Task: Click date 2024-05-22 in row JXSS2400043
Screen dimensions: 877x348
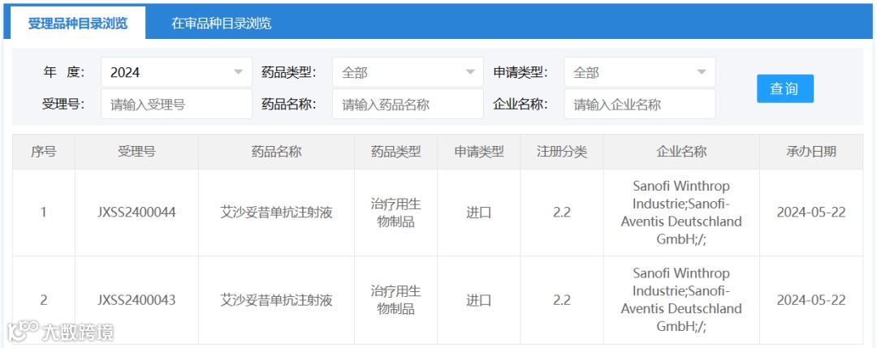Action: pyautogui.click(x=811, y=300)
